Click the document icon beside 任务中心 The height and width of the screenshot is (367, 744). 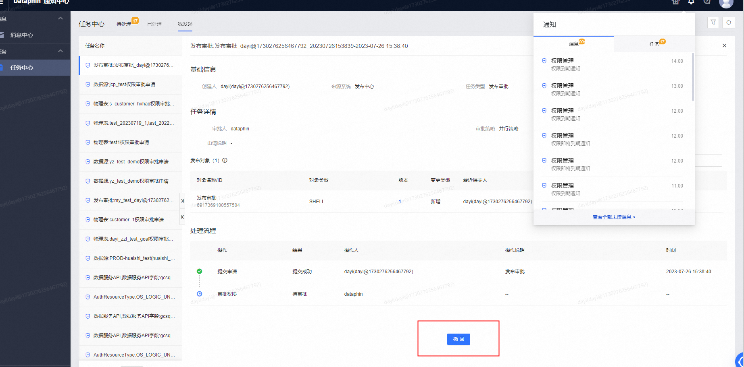(1, 68)
